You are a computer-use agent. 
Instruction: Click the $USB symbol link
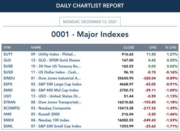click(x=8, y=66)
